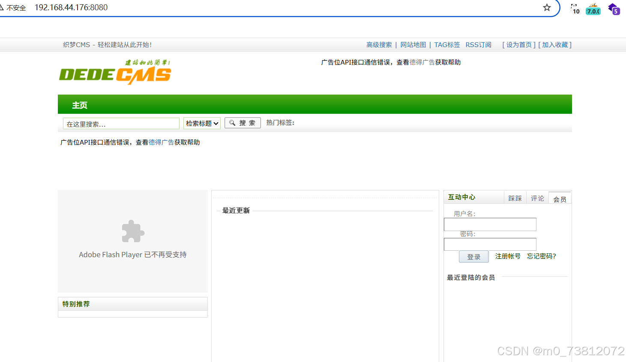Viewport: 626px width, 362px height.
Task: Focus the 用户名 input field
Action: coord(490,224)
